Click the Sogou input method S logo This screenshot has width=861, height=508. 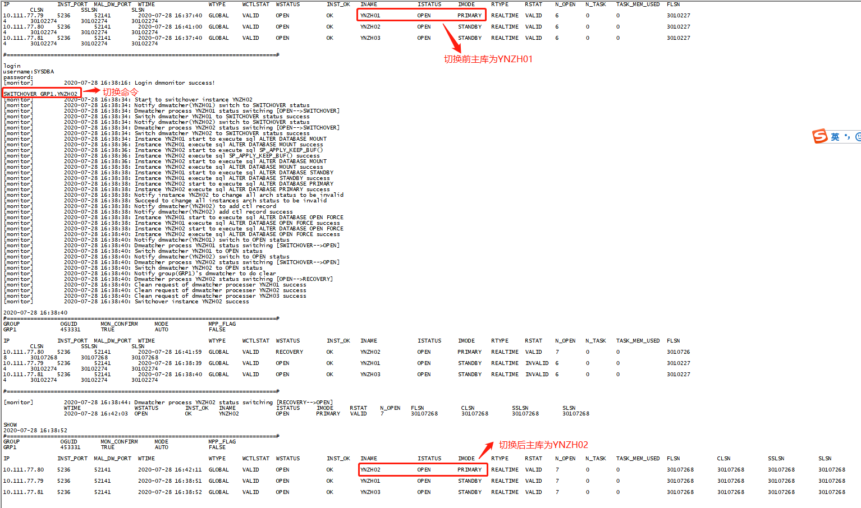click(820, 136)
